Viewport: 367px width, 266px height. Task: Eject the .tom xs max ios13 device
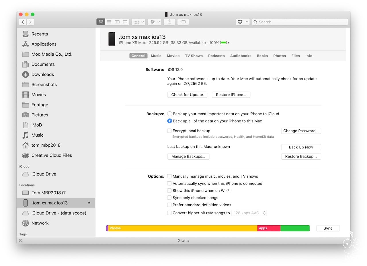click(89, 203)
